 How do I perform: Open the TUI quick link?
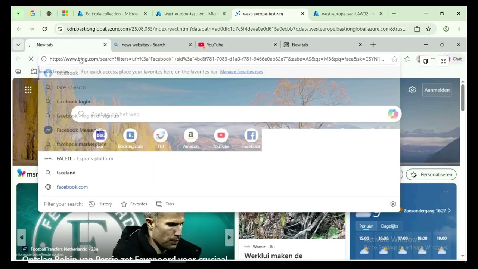[161, 139]
